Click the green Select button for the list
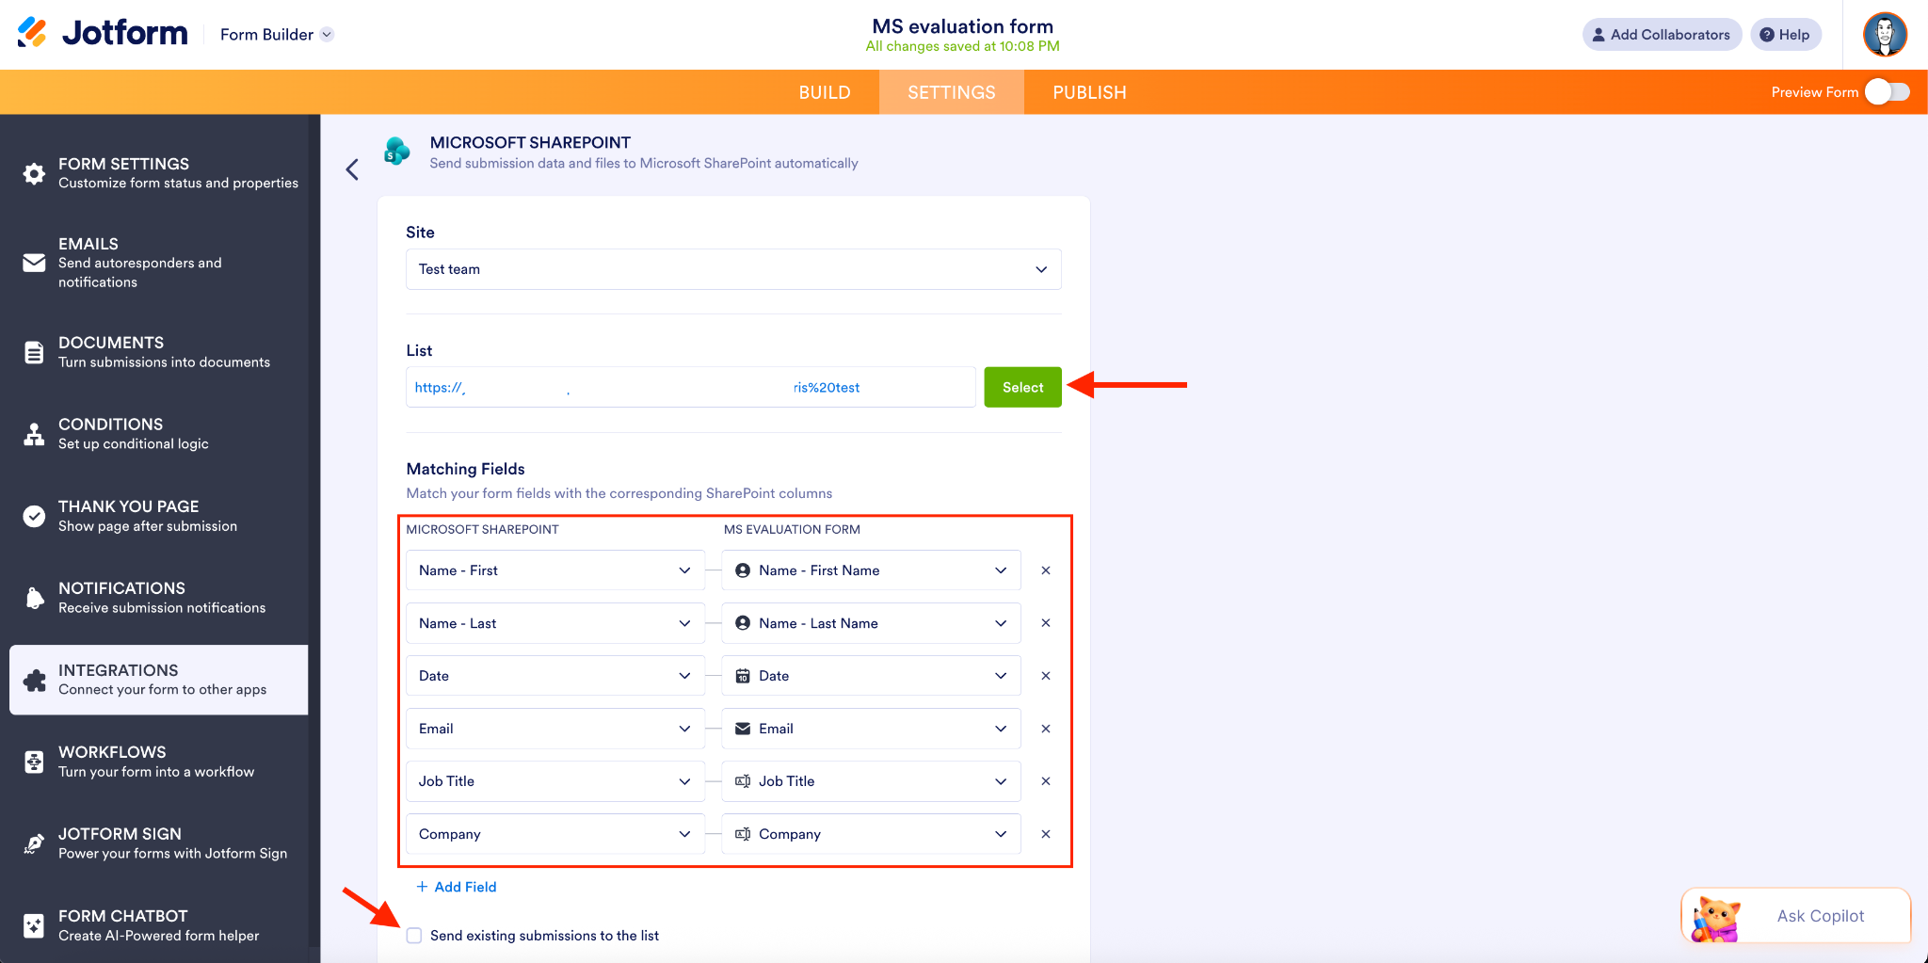This screenshot has height=963, width=1928. (1022, 386)
